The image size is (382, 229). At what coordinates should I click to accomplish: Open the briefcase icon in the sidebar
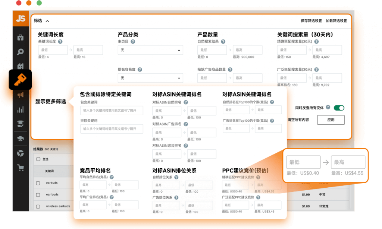point(21,38)
